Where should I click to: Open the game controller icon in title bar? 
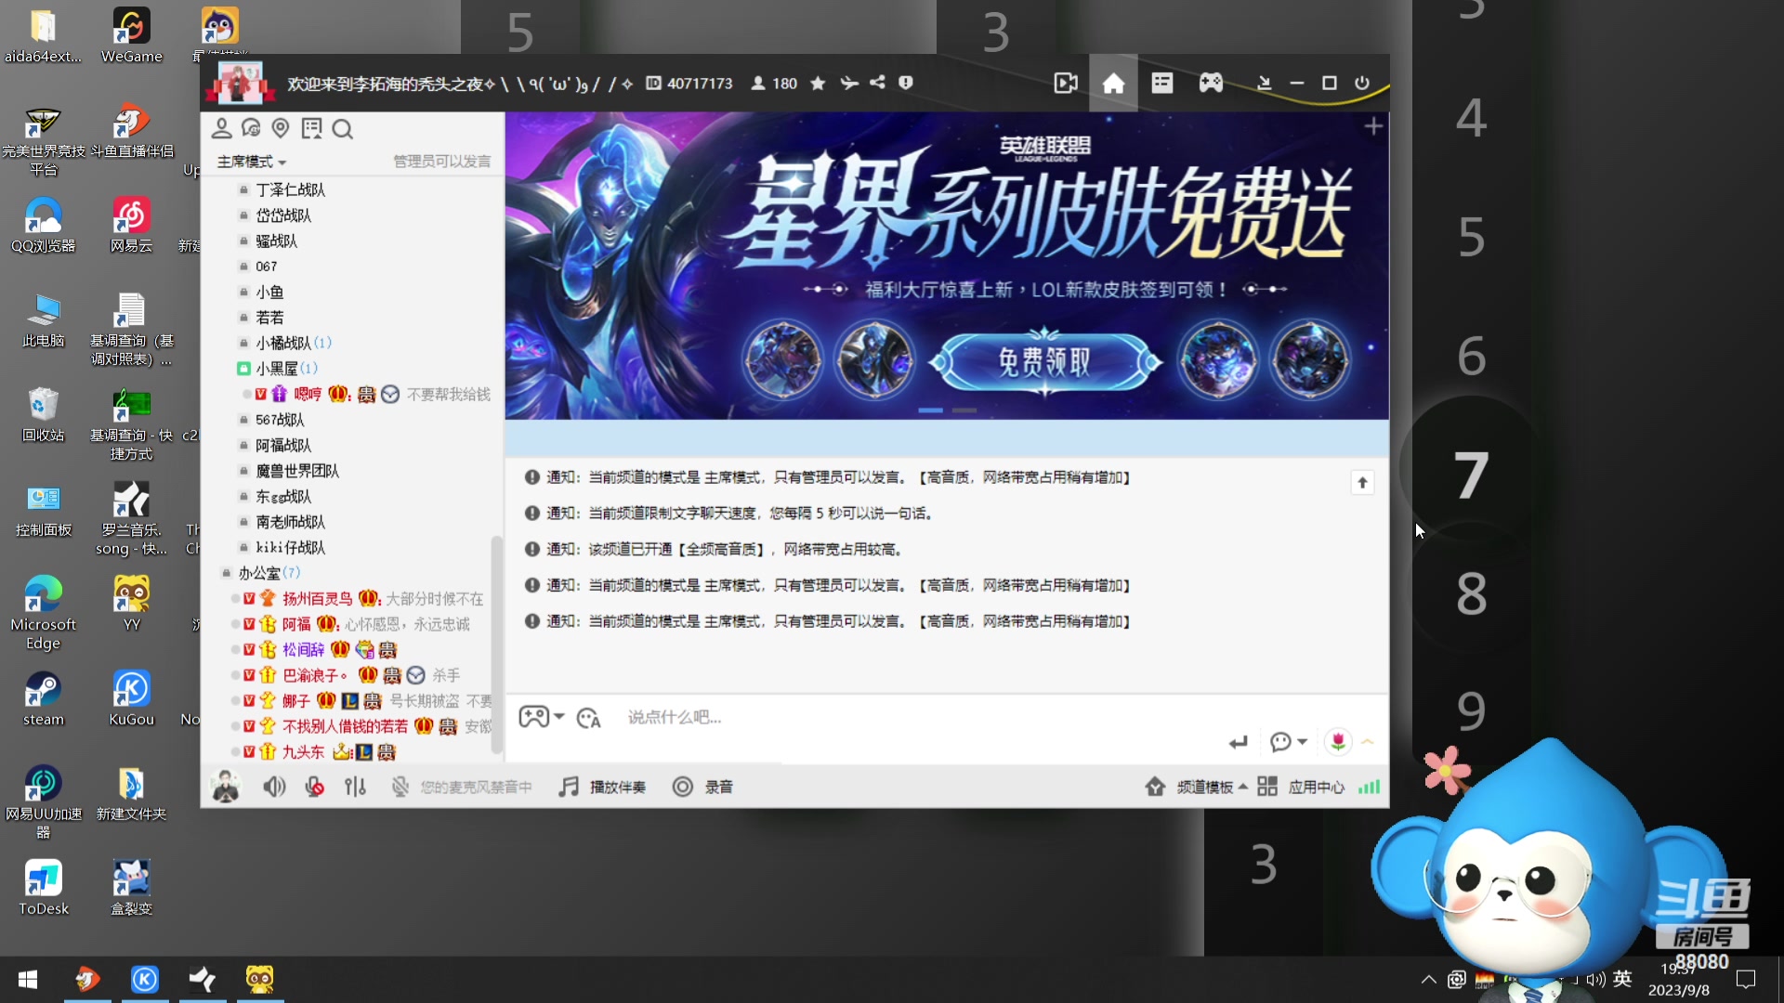(1211, 83)
